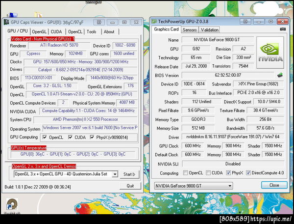
Task: Click the GPU-Z screenshot camera icon
Action: 283,29
